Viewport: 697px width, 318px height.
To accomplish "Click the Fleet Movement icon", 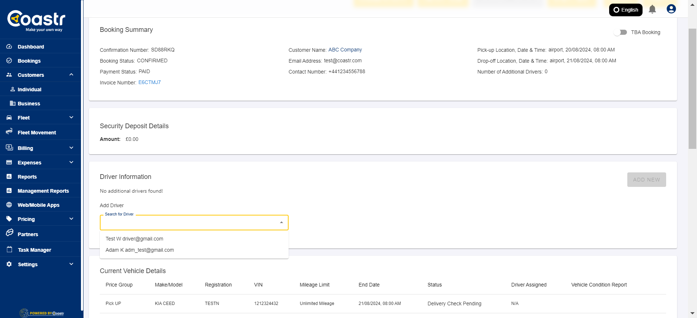I will click(x=9, y=131).
